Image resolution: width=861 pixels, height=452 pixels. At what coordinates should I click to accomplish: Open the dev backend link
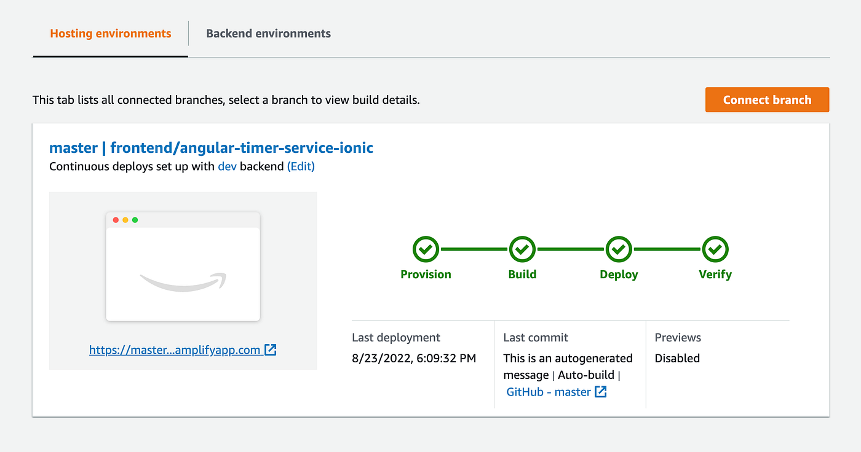click(227, 166)
